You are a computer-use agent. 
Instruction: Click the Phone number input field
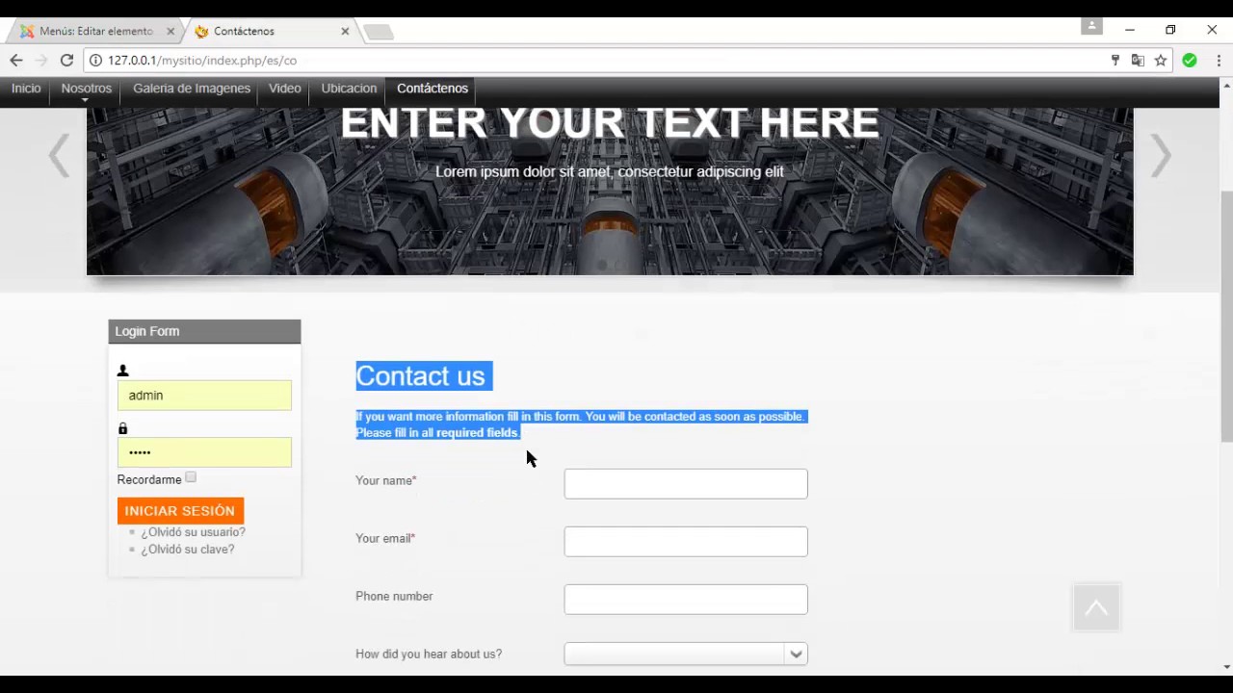click(x=686, y=600)
